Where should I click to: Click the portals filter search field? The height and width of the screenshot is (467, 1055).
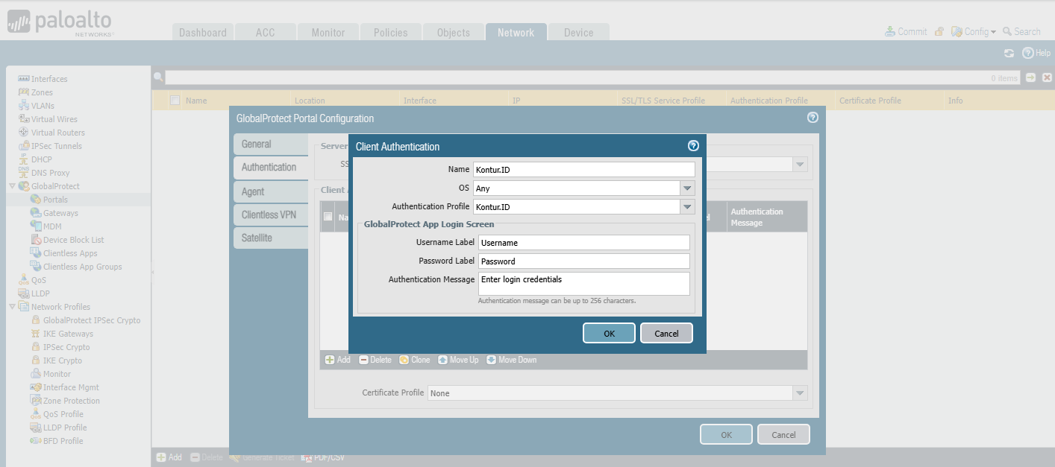coord(593,77)
